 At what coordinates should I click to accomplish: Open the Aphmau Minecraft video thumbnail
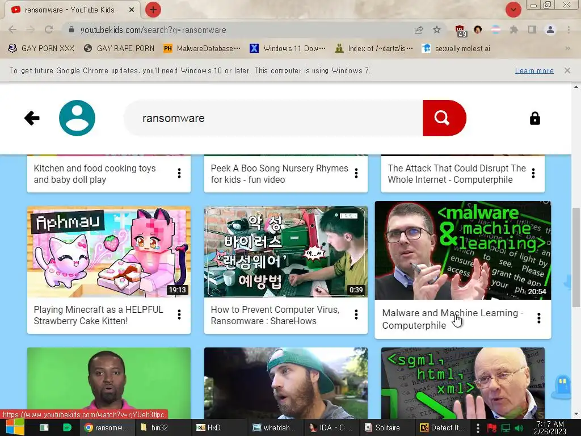coord(108,251)
